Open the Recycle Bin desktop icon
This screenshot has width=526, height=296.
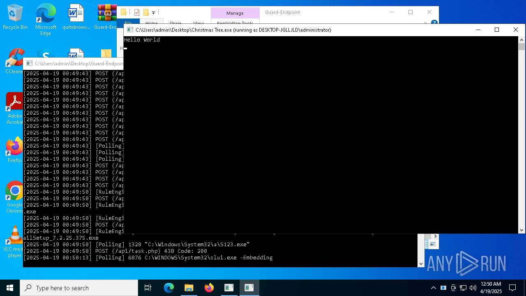15,17
